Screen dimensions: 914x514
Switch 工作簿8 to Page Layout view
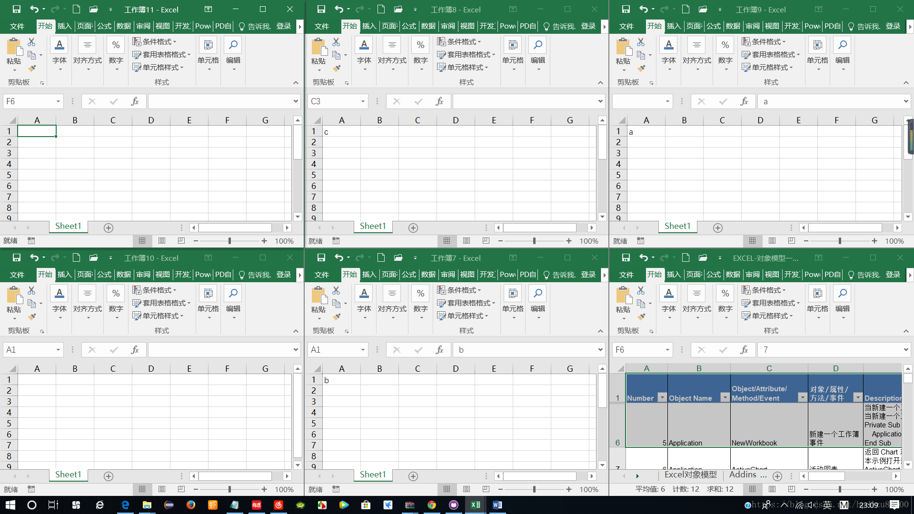[x=467, y=241]
